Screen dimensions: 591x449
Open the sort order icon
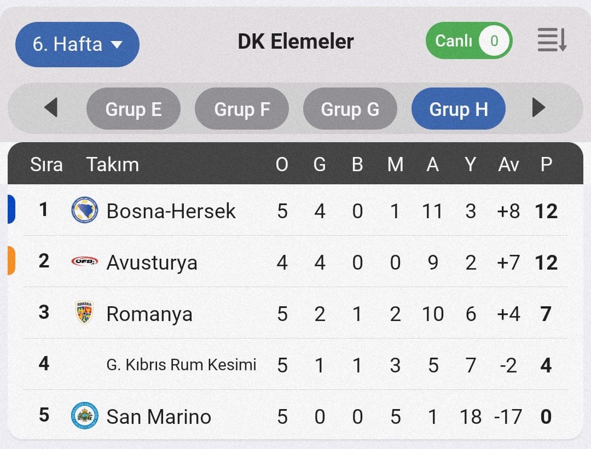coord(552,40)
